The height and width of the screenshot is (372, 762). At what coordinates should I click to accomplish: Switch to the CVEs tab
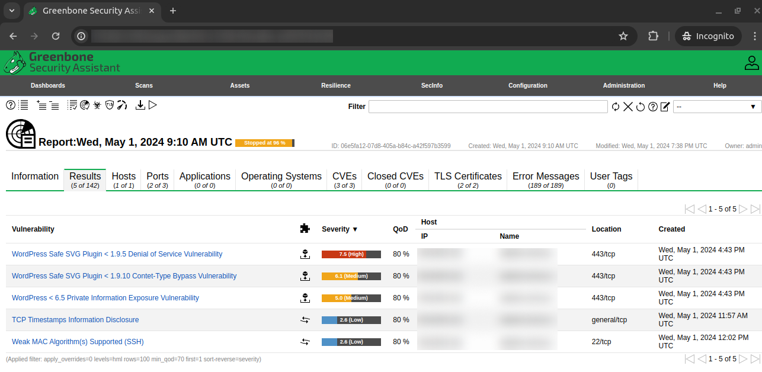[344, 180]
